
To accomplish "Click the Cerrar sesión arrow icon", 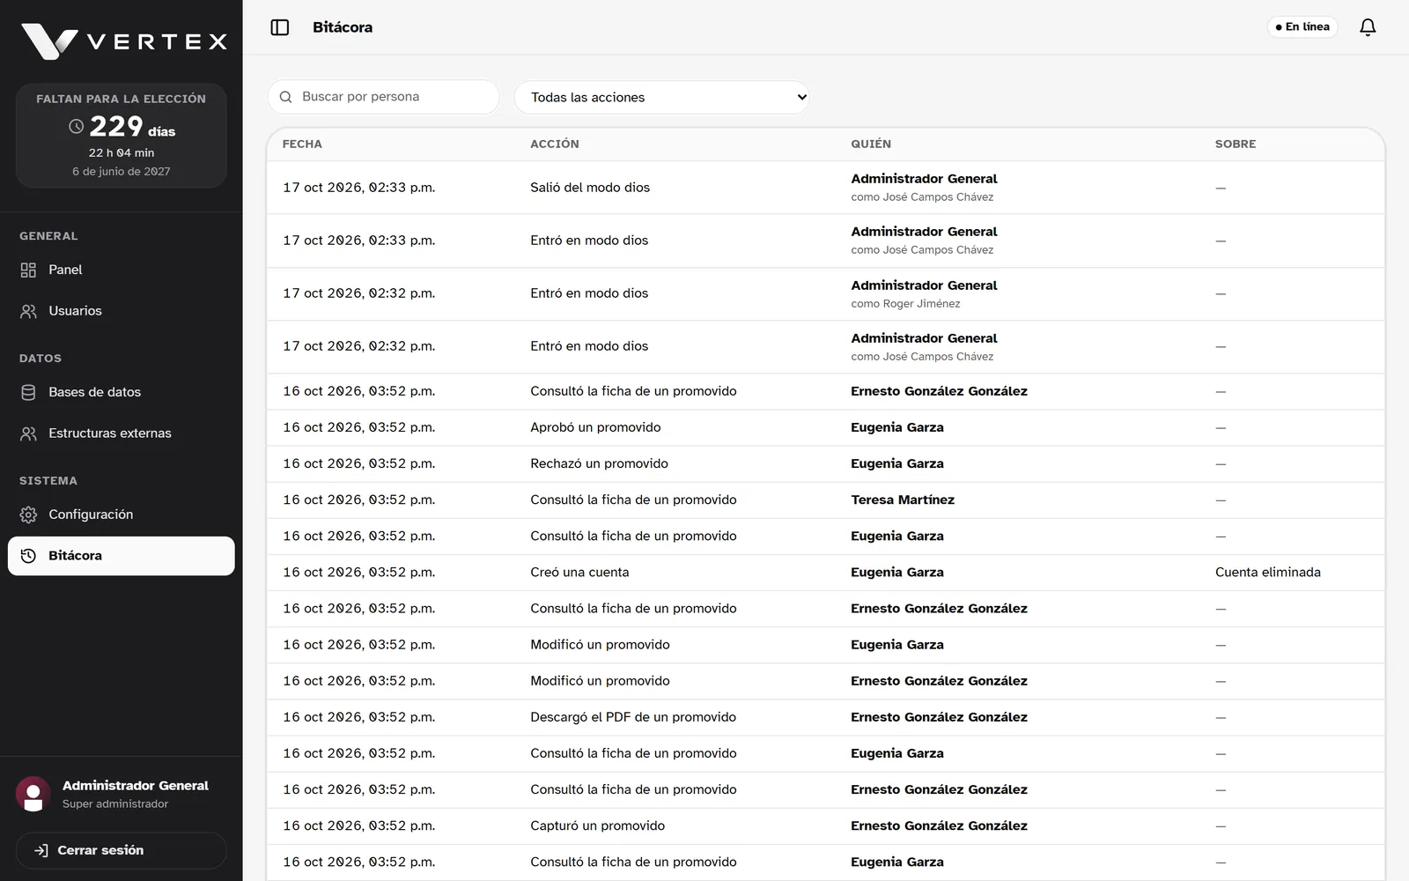I will coord(41,850).
